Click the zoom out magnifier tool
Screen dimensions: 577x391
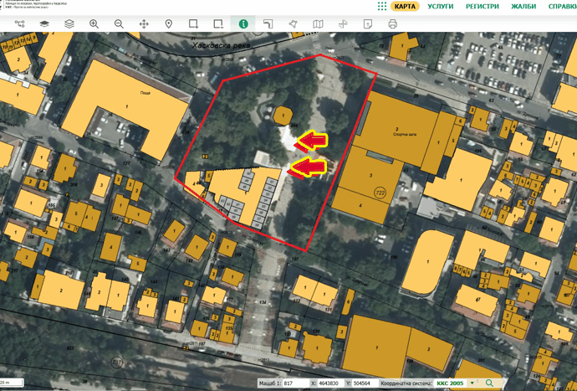(x=119, y=24)
